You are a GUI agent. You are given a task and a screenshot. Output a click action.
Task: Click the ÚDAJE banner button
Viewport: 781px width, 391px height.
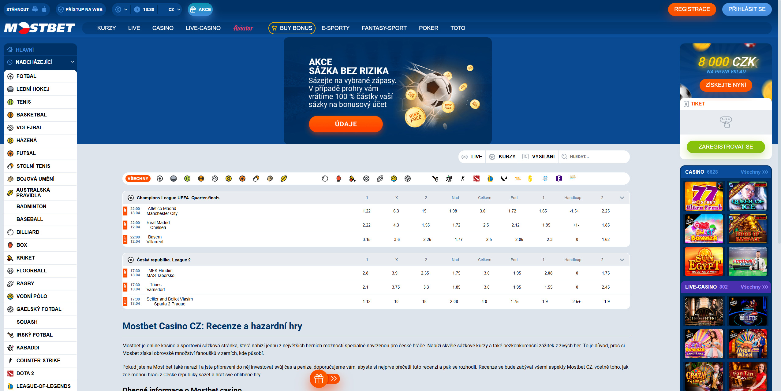click(346, 124)
